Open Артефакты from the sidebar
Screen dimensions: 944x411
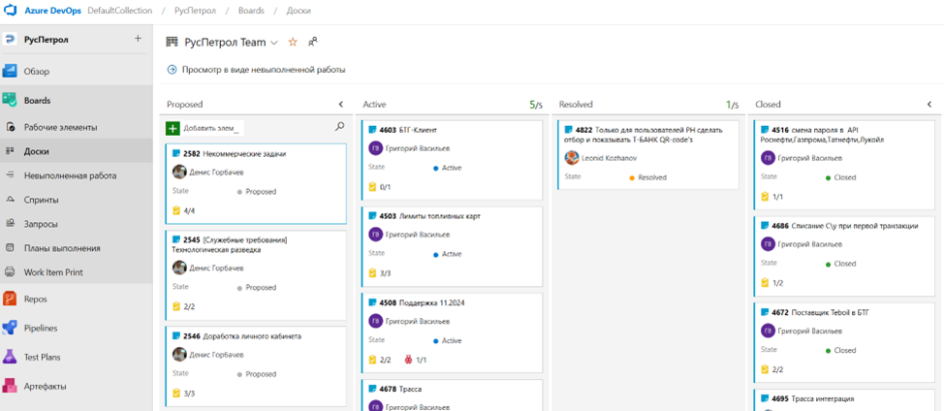click(45, 387)
